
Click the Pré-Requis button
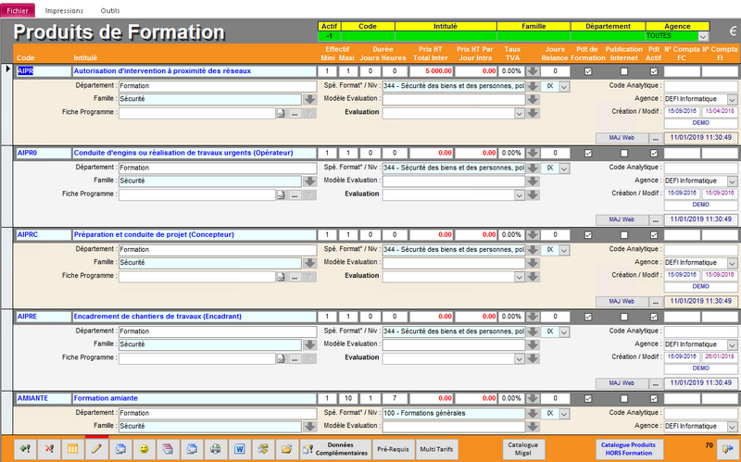(393, 448)
